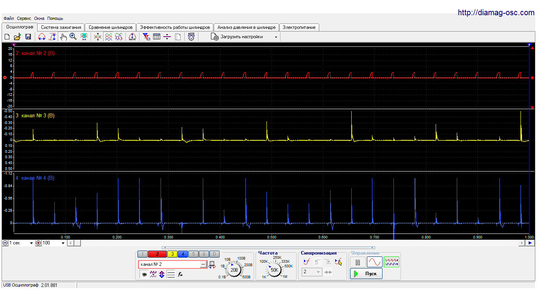This screenshot has width=540, height=290.
Task: Toggle the D channel button
Action: click(214, 254)
